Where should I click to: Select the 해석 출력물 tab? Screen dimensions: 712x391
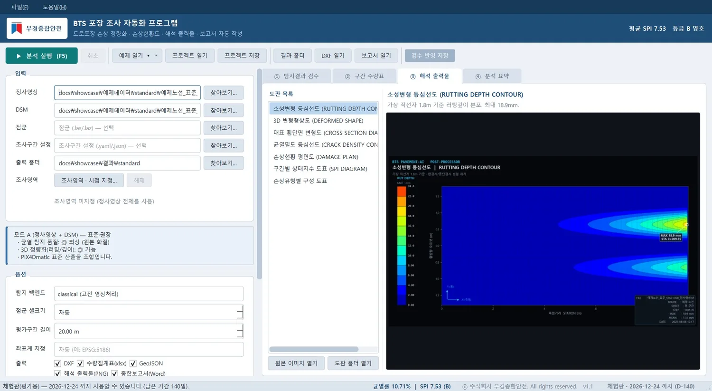(x=430, y=76)
